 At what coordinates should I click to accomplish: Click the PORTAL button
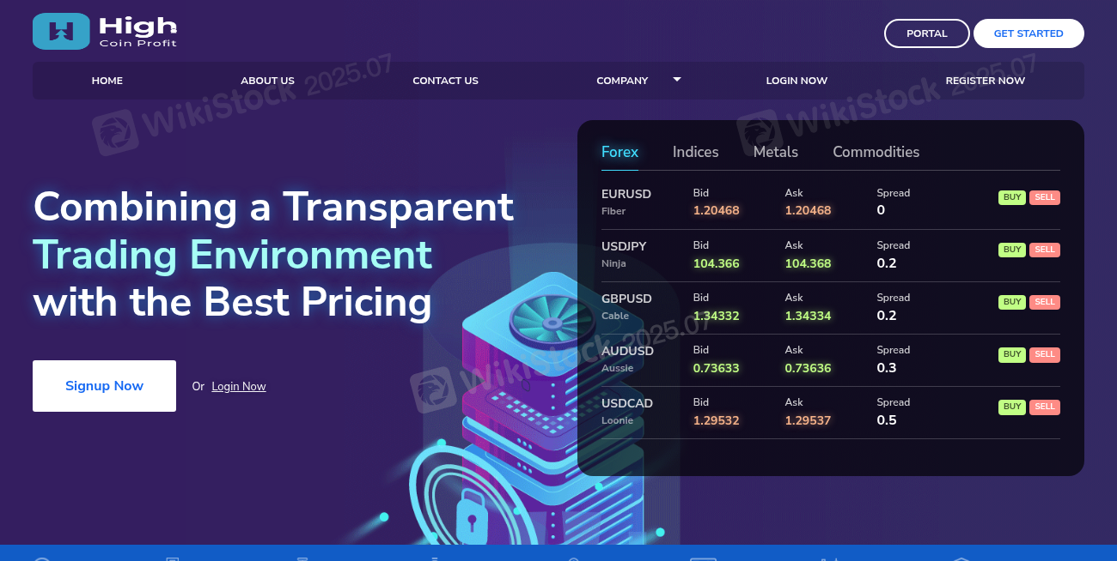[x=927, y=33]
